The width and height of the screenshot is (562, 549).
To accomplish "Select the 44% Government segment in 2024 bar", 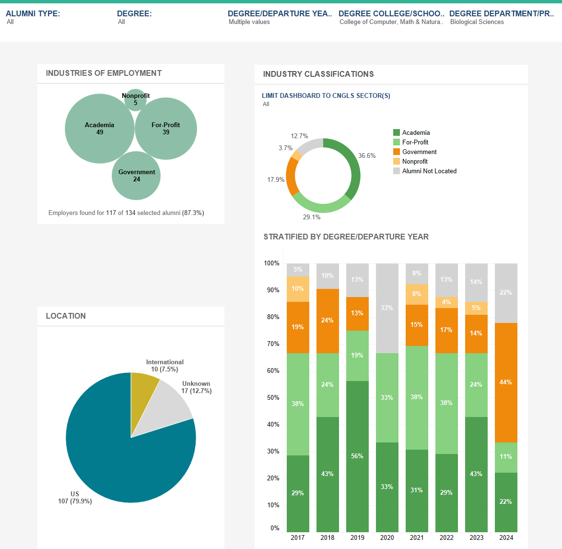I will click(x=506, y=382).
